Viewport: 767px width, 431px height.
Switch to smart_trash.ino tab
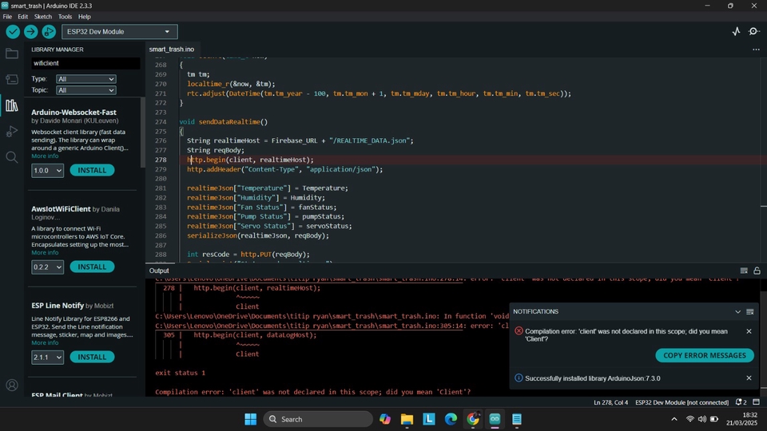[x=171, y=49]
